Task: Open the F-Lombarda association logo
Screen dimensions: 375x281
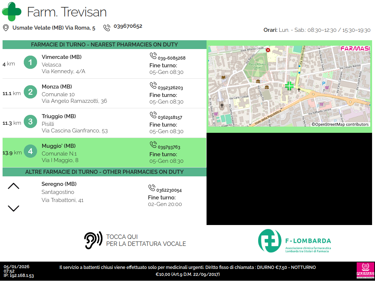Action: click(294, 241)
